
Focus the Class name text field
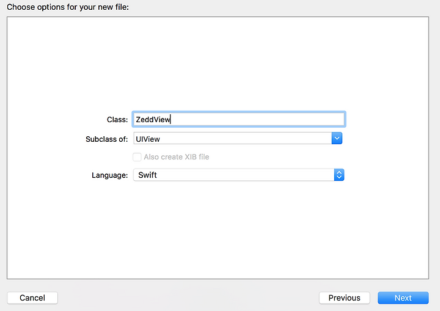point(239,119)
